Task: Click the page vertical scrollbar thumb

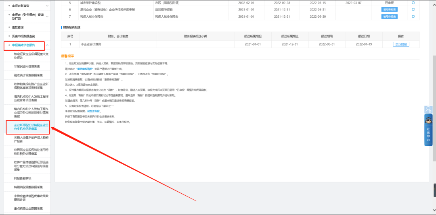Action: click(434, 108)
